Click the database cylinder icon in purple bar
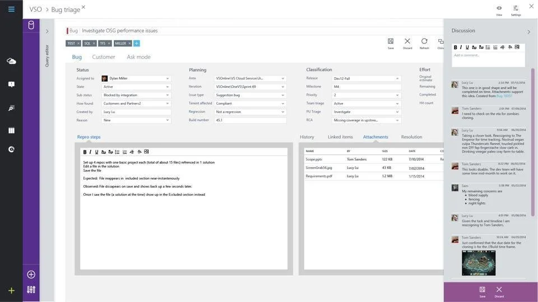 point(31,25)
